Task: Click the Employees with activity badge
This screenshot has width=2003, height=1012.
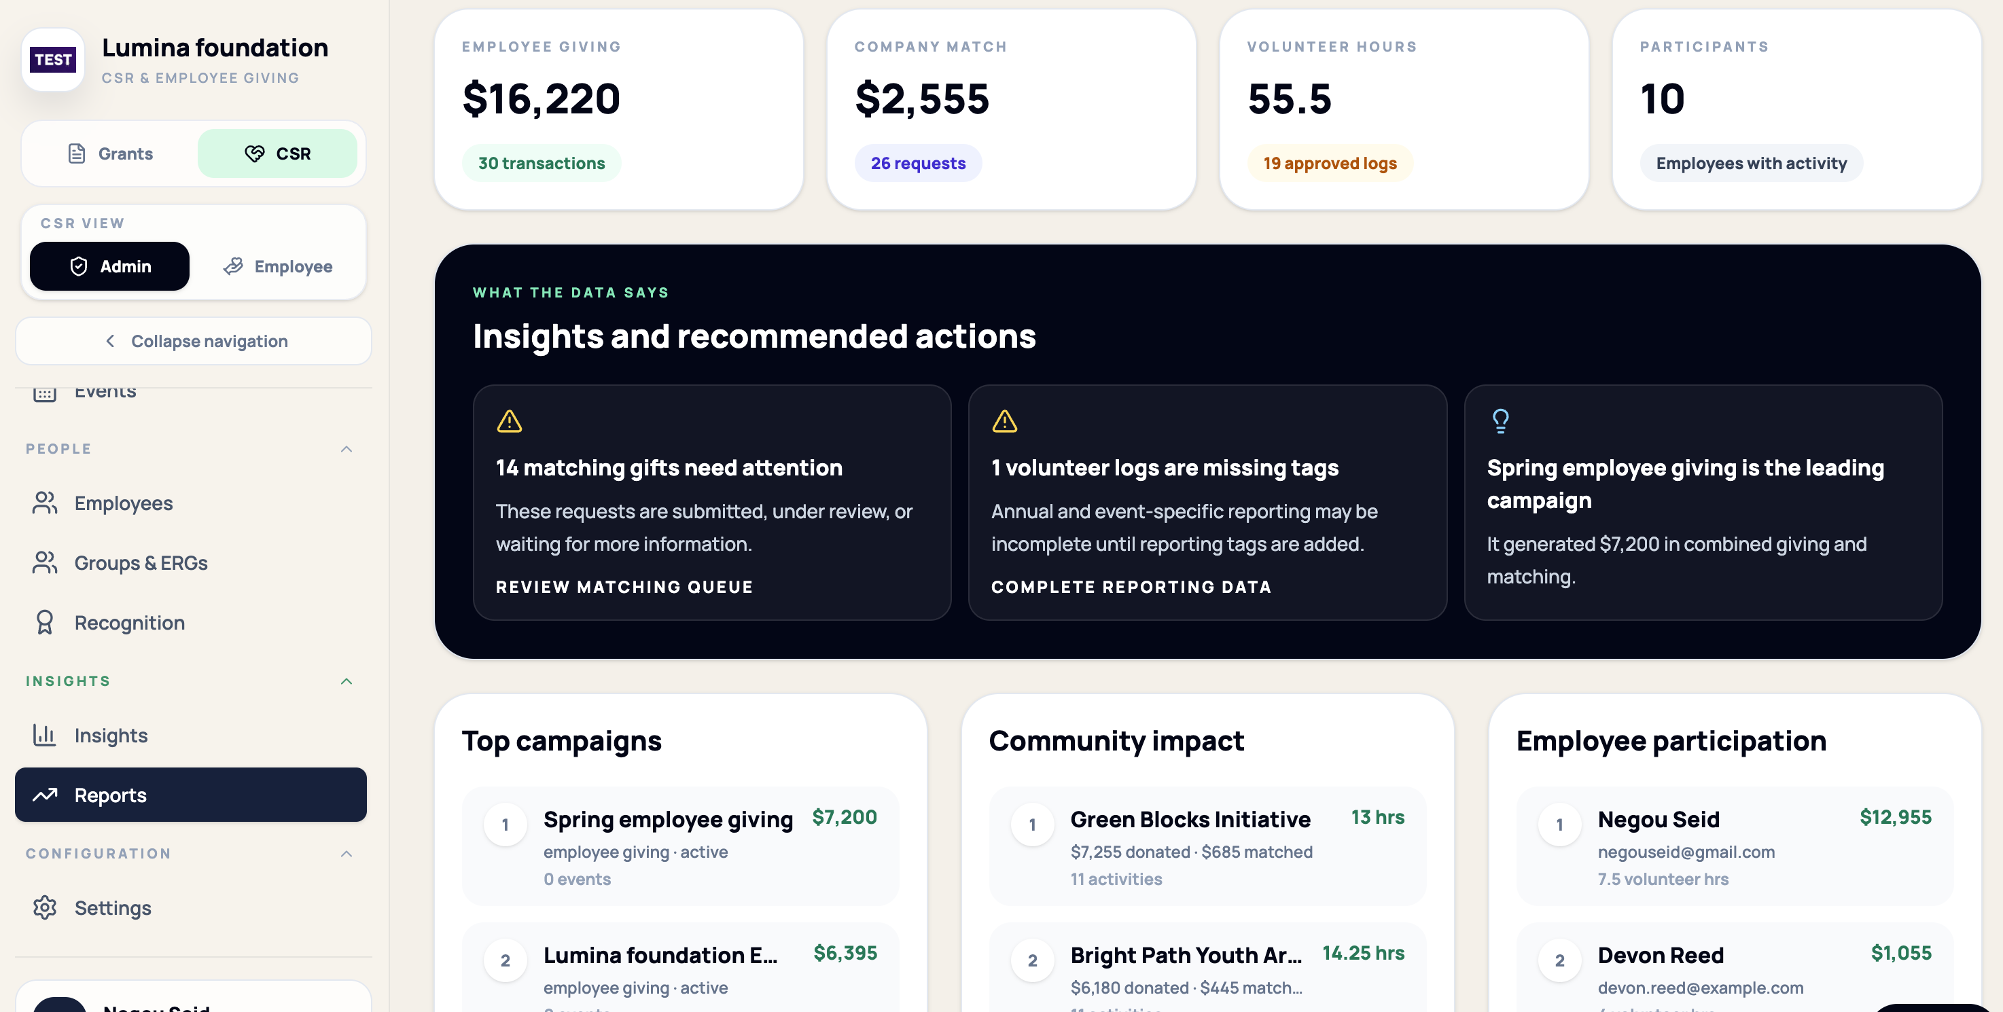Action: click(1751, 163)
